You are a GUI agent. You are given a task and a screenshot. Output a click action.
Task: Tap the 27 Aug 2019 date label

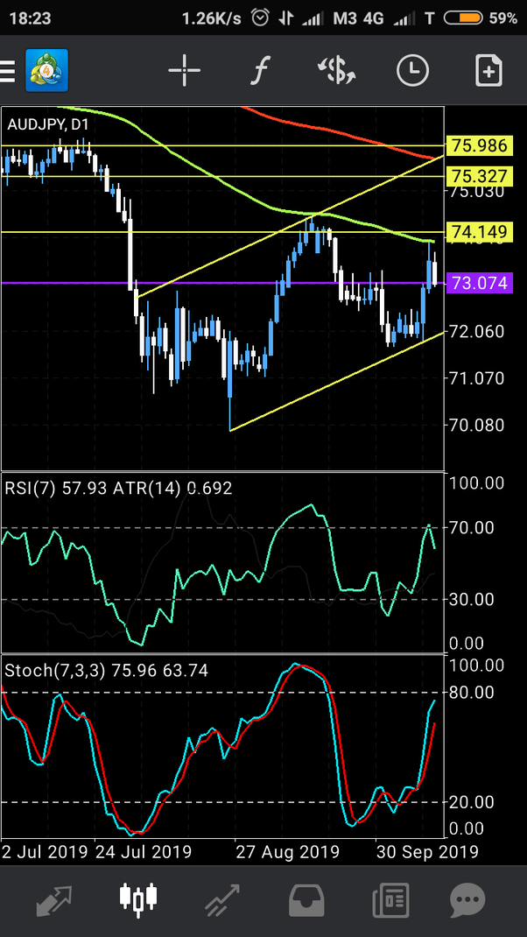pos(287,851)
